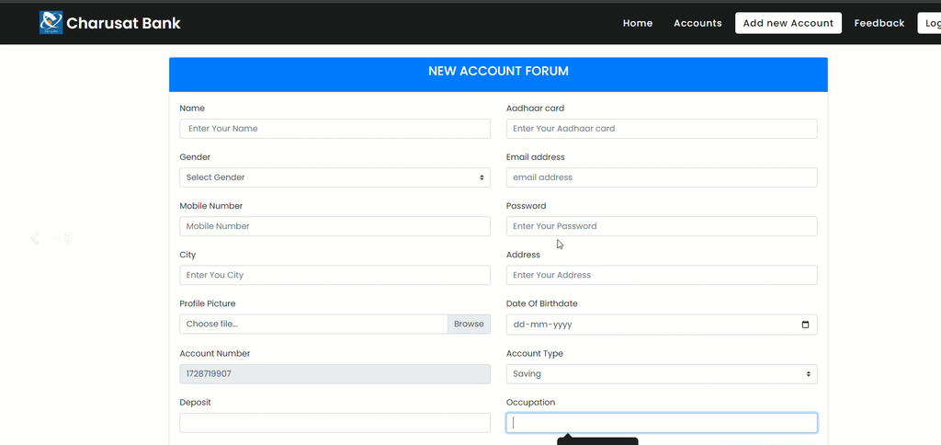
Task: Click the NEW ACCOUNT FORUM heading
Action: (498, 72)
